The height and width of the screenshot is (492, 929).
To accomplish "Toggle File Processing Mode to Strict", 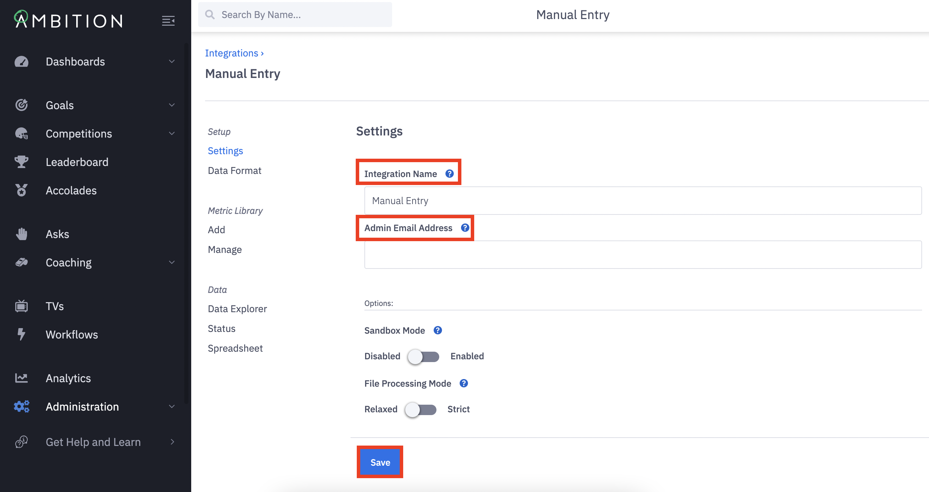I will [x=421, y=410].
